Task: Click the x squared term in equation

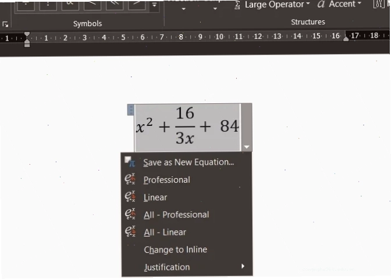Action: 144,125
